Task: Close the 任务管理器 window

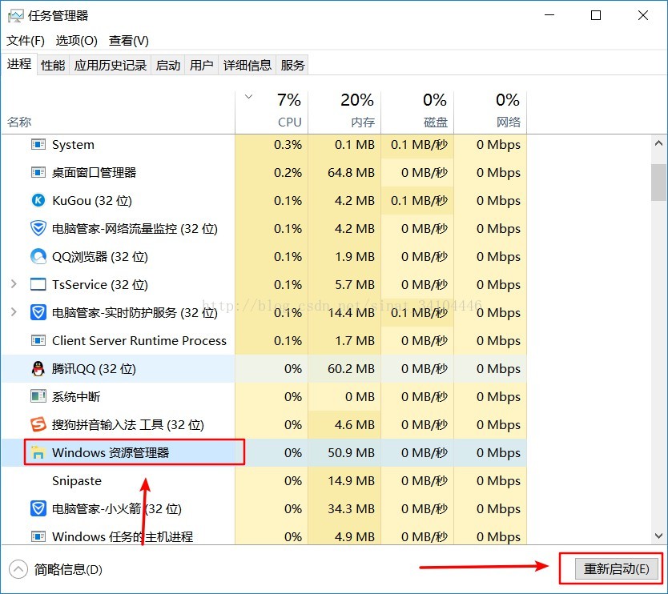Action: pos(643,15)
